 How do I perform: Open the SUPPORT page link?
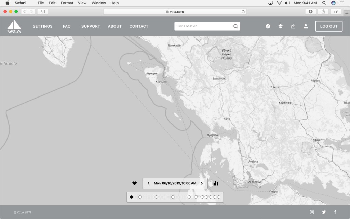pos(91,26)
